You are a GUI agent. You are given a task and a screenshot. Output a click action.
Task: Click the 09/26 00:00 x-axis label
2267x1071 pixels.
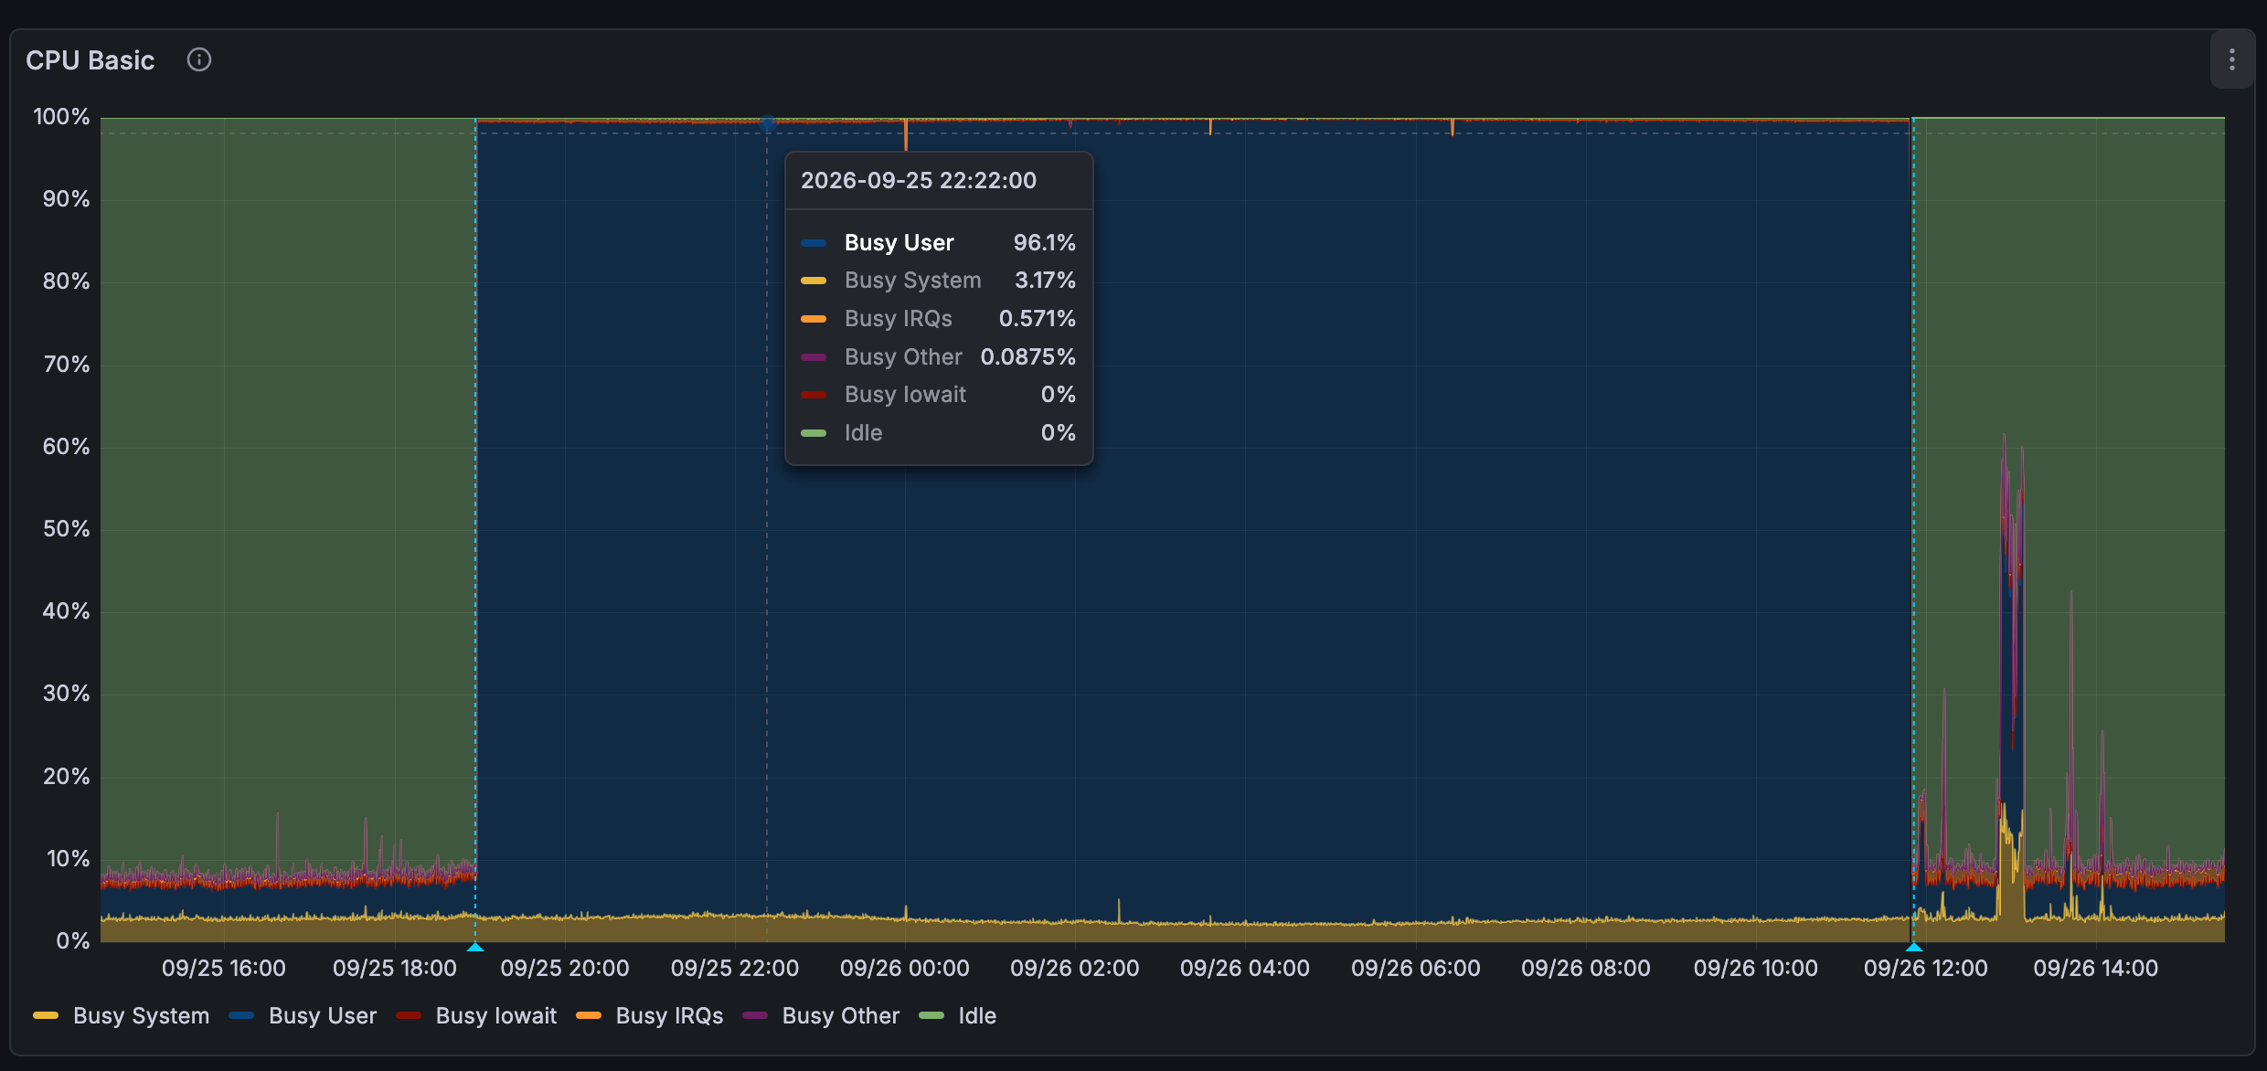point(905,969)
